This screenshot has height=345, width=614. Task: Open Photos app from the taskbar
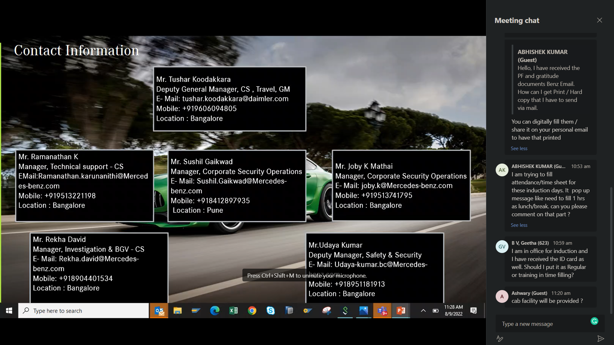(364, 310)
